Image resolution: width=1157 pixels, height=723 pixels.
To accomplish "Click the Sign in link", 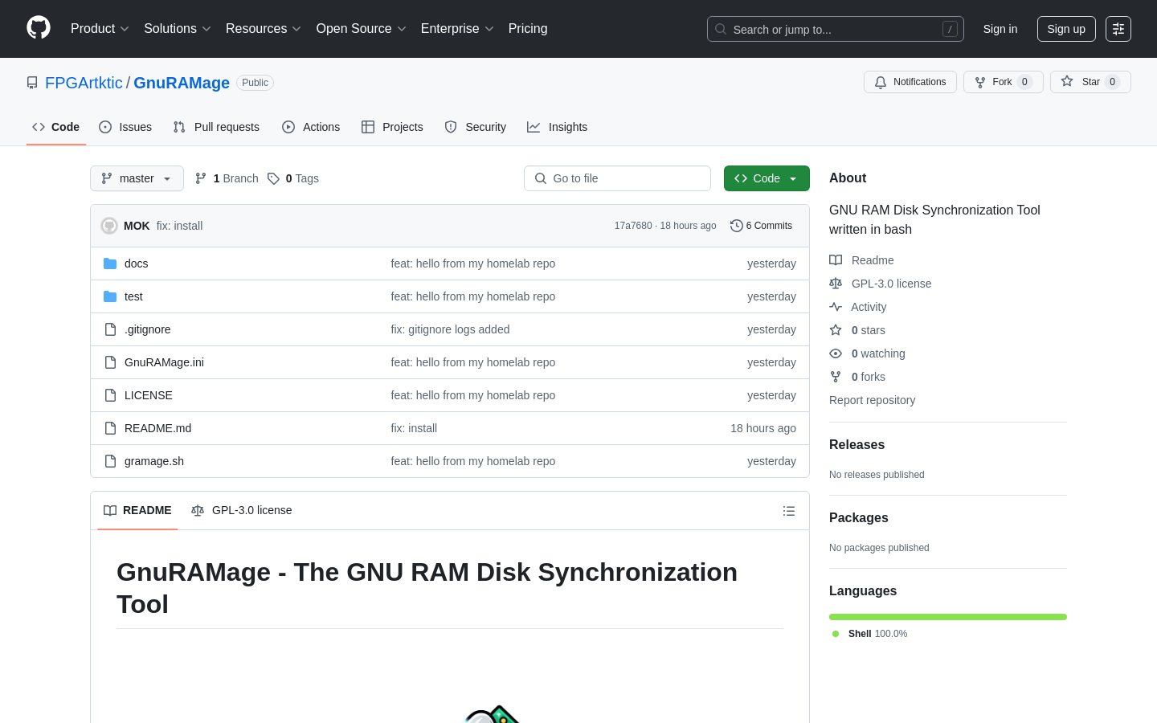I will tap(1000, 29).
